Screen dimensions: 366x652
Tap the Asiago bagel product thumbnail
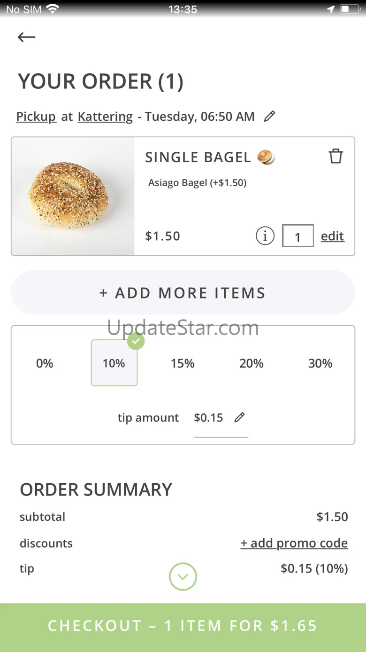(x=73, y=196)
